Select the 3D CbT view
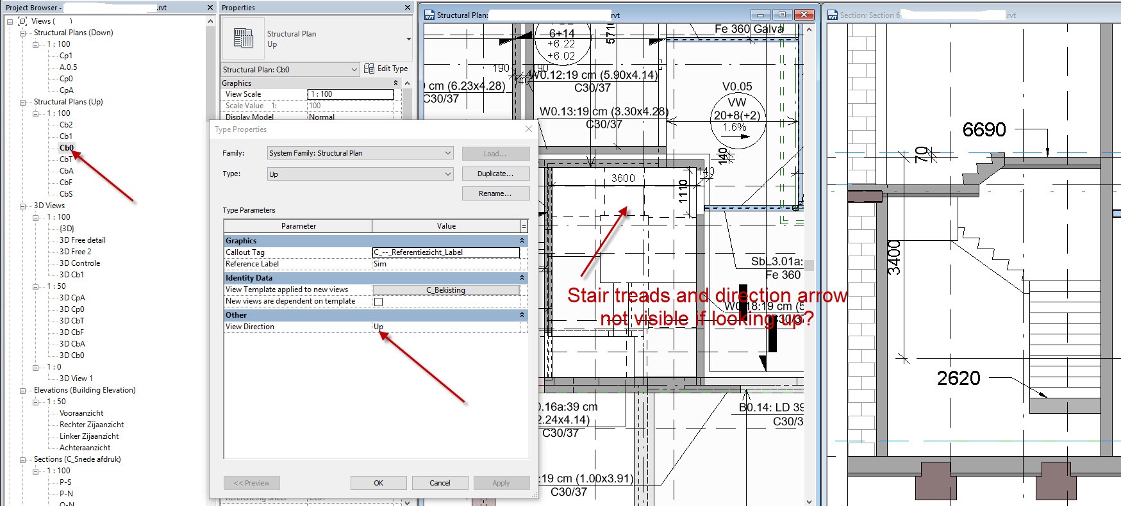The image size is (1121, 506). pos(72,321)
